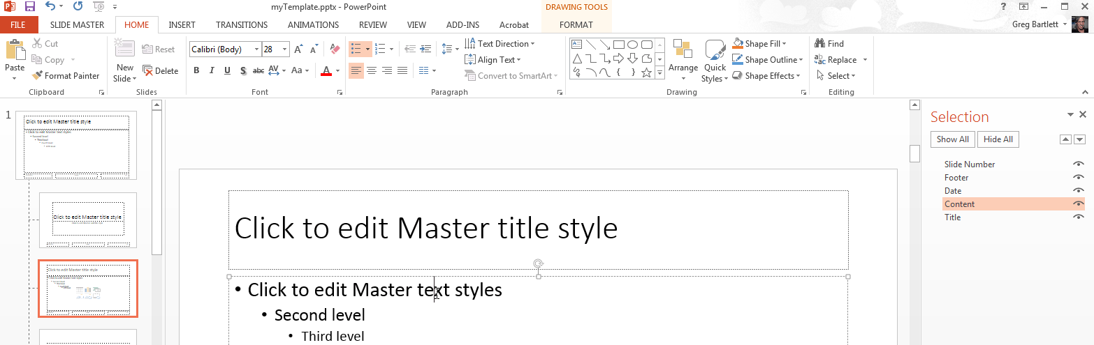Hide the Content object
Screen dimensions: 1094x345
click(1079, 204)
